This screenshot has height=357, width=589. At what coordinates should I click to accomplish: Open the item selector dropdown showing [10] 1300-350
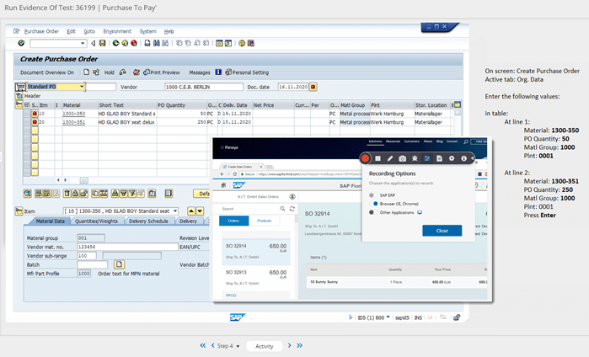pos(174,211)
